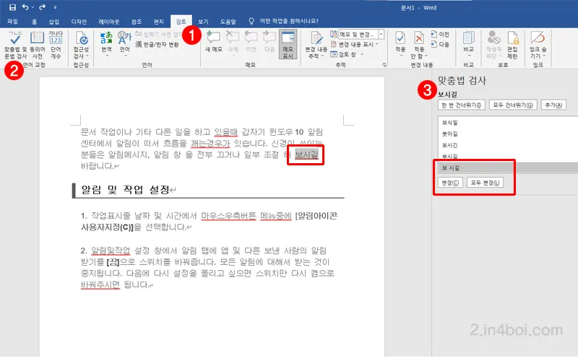
Task: Click the tell-me box 어떤 작업을 원하시나요?
Action: coord(289,21)
